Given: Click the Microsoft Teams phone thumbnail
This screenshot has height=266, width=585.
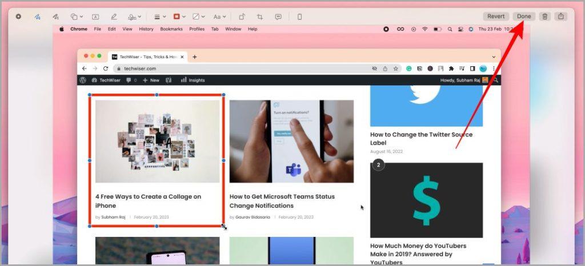Looking at the screenshot, I should 291,141.
